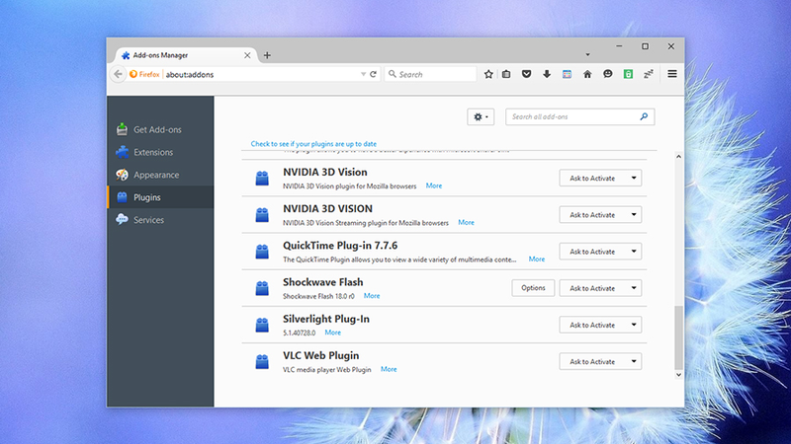Click More link for VLC Web Plugin
791x444 pixels.
pyautogui.click(x=389, y=369)
